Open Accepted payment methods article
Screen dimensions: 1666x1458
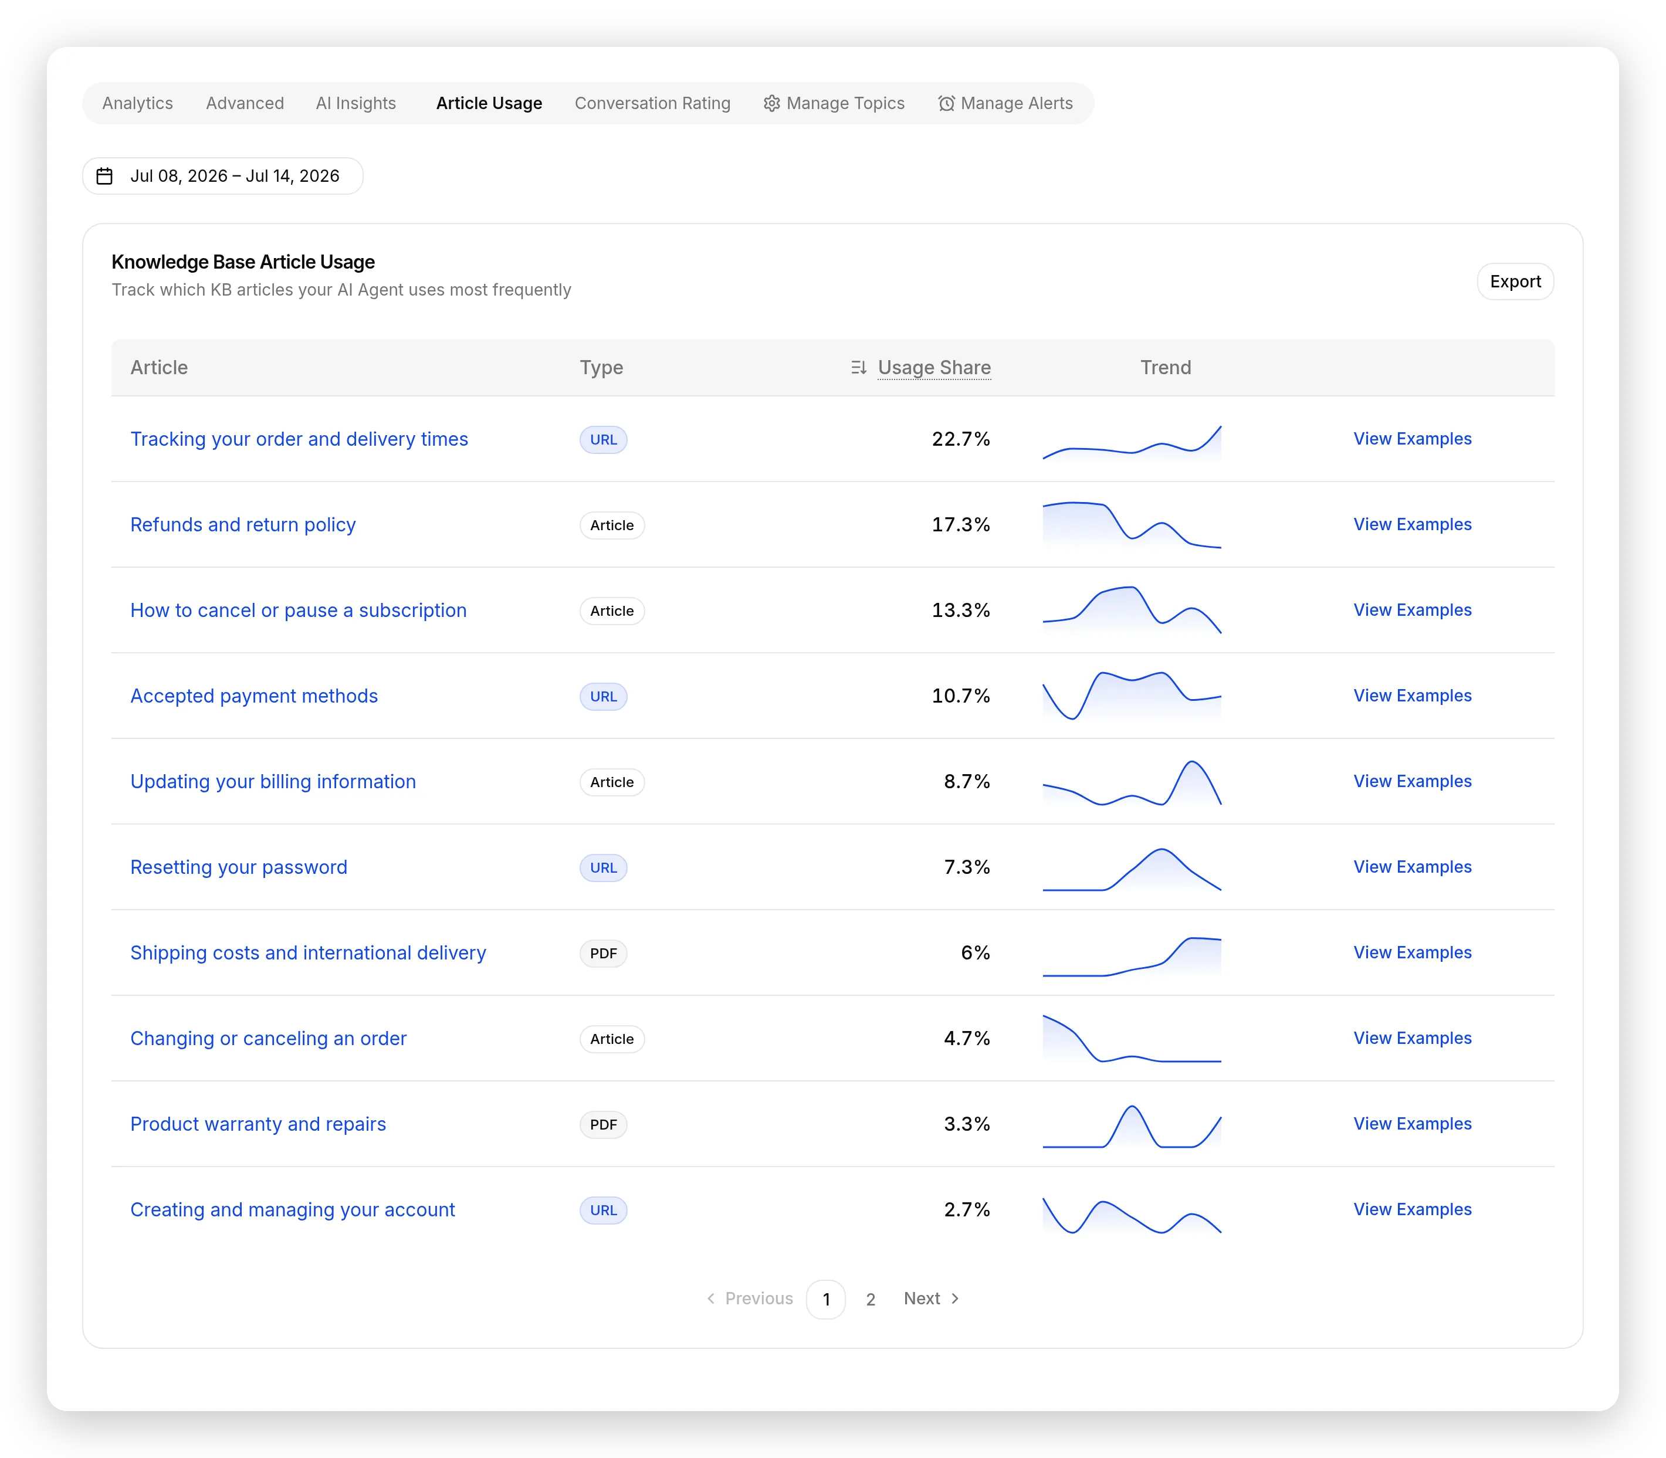click(254, 697)
